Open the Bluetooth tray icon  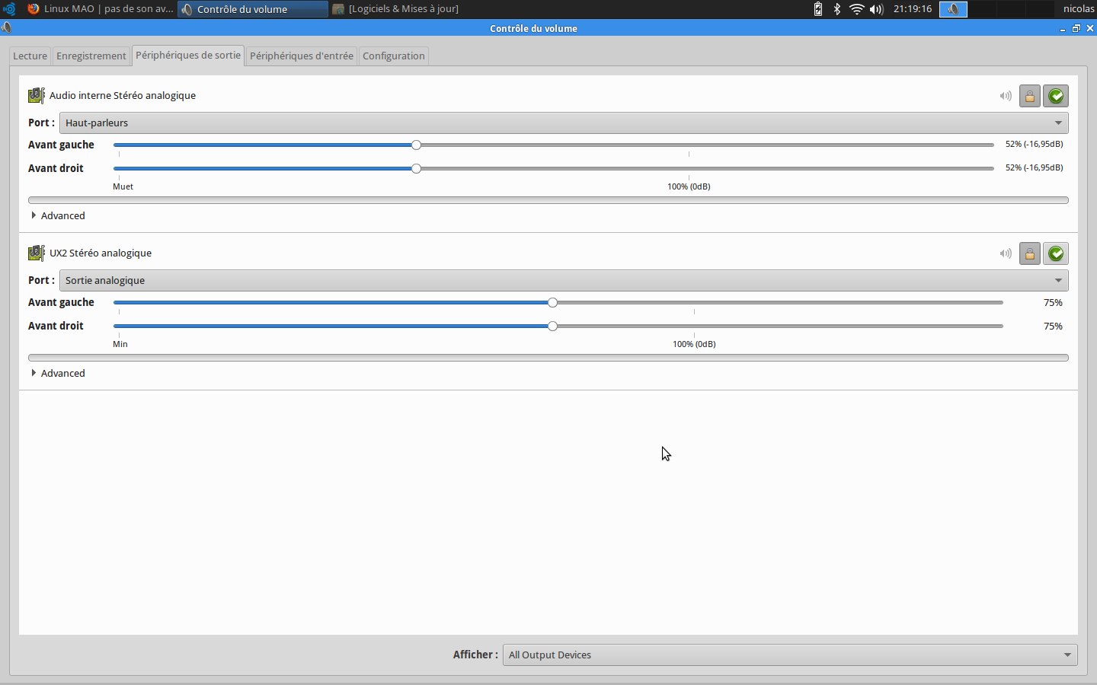836,9
